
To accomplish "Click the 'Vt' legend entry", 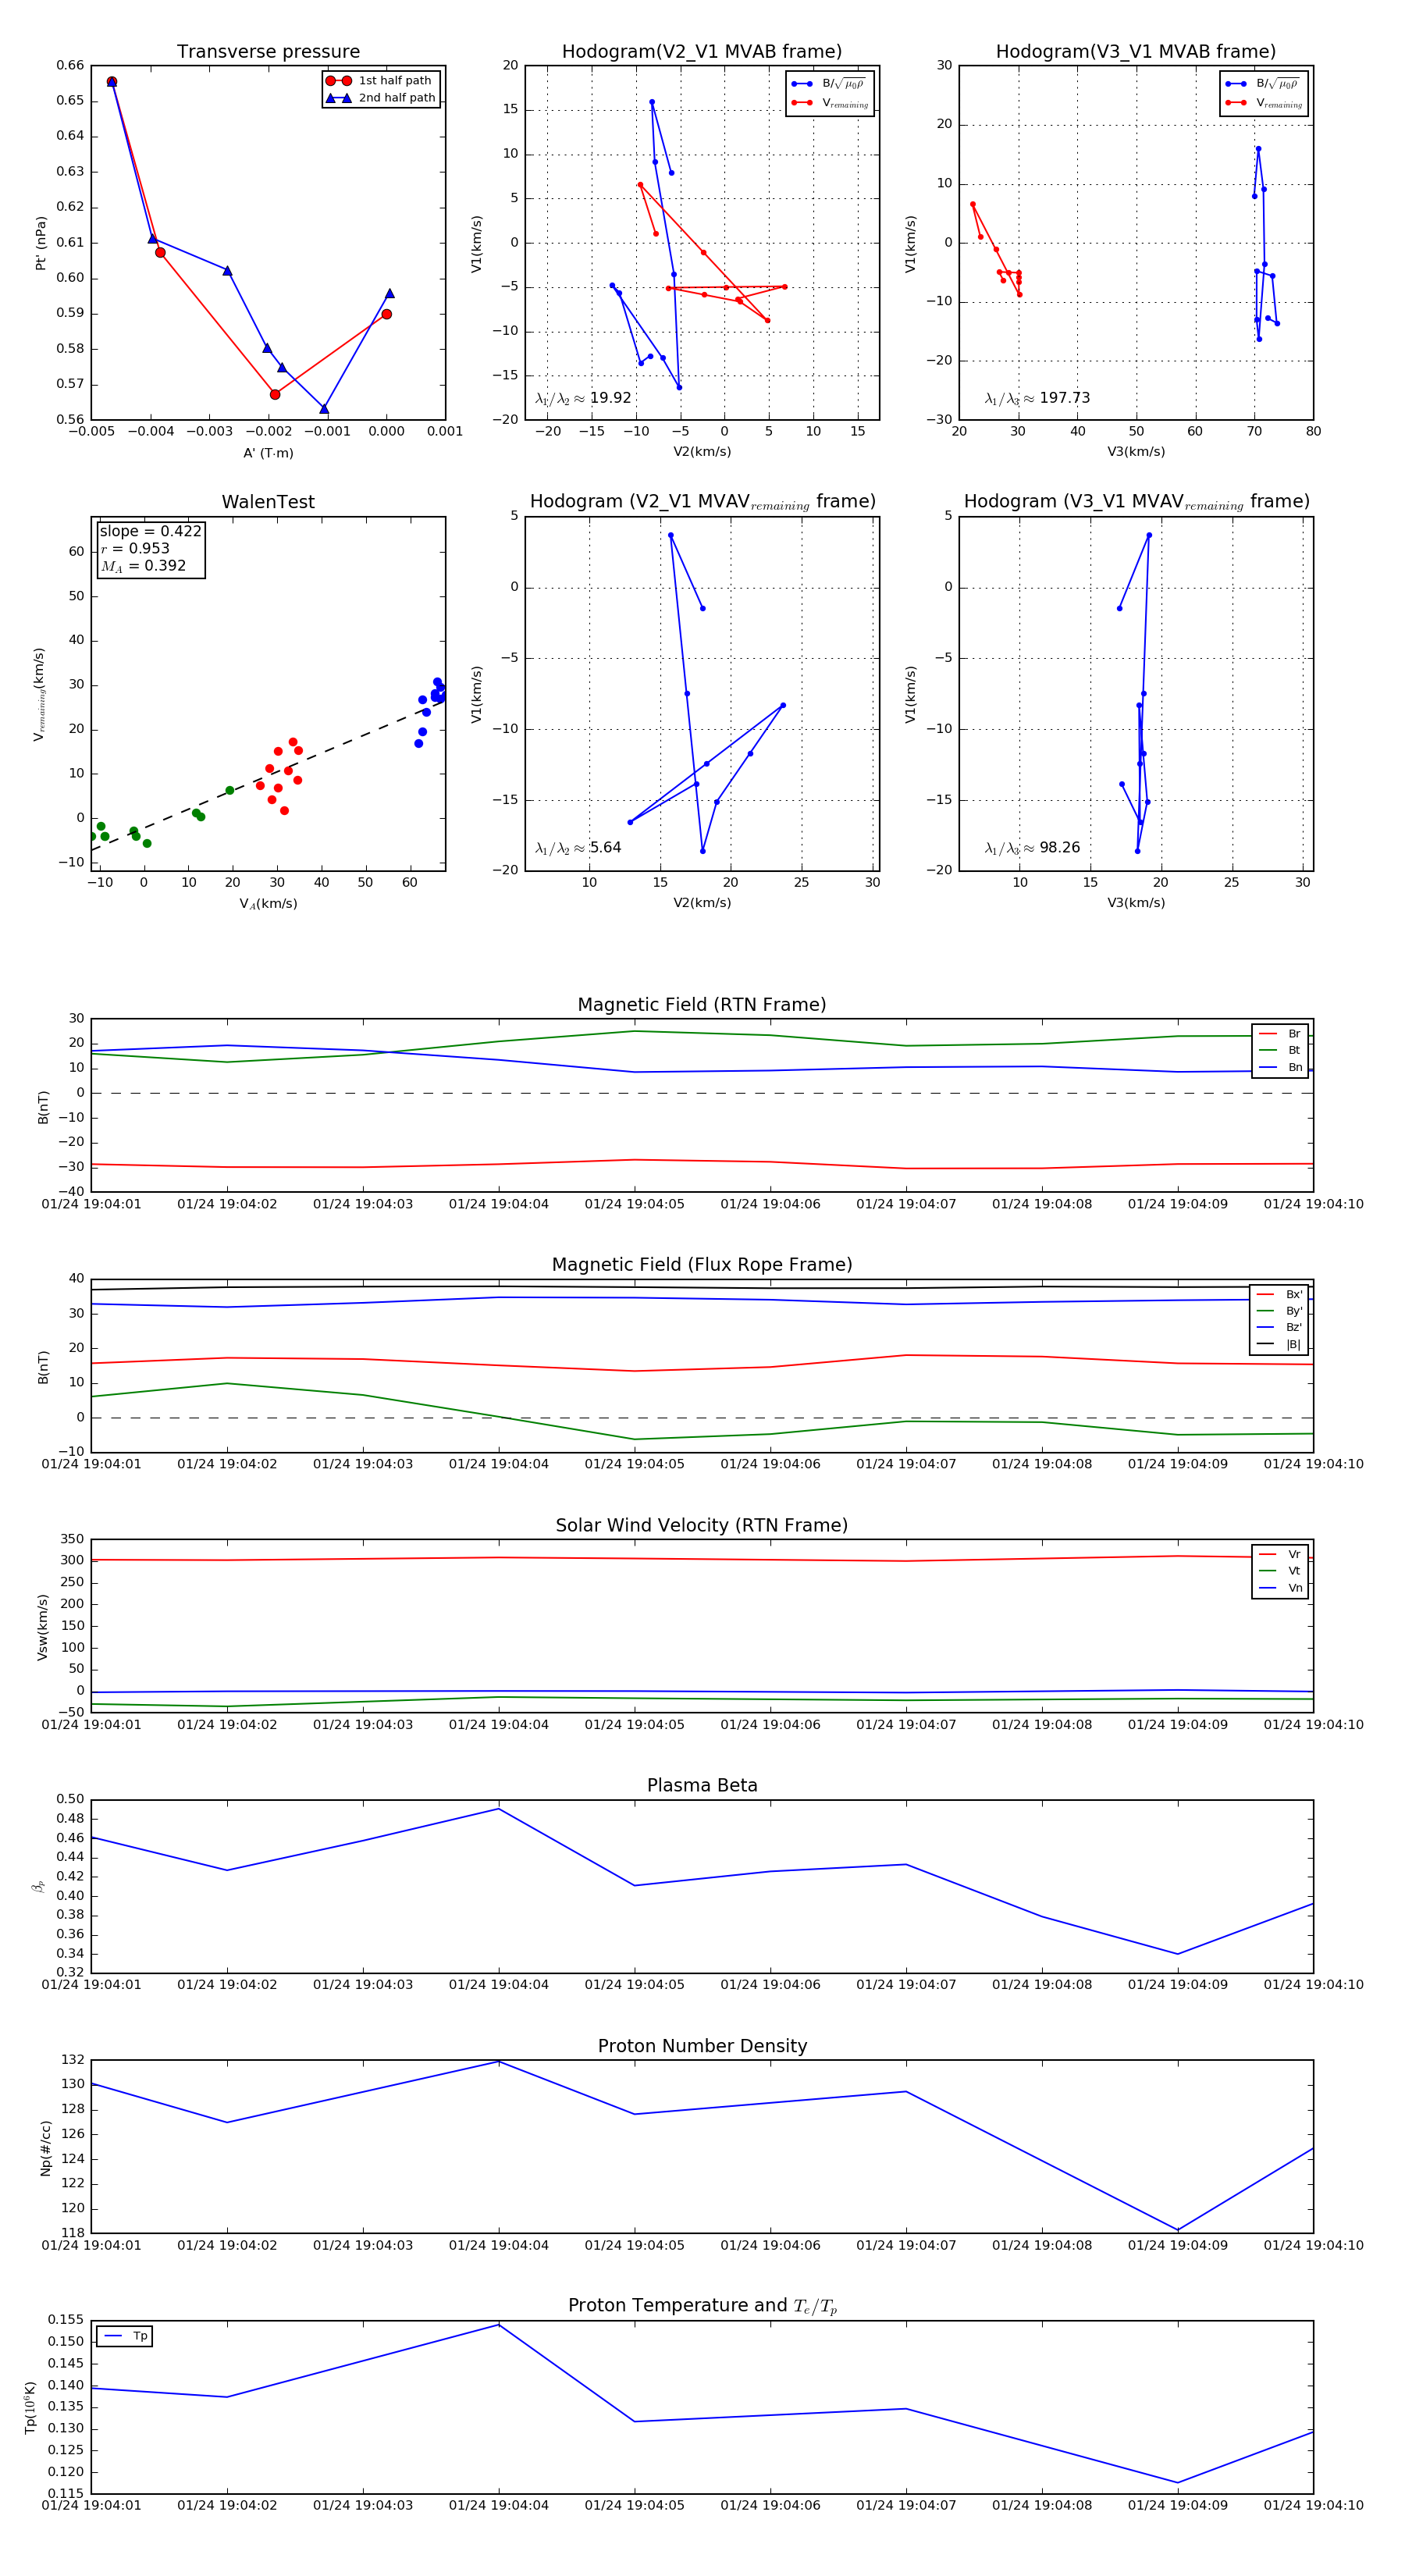I will tap(1280, 1571).
